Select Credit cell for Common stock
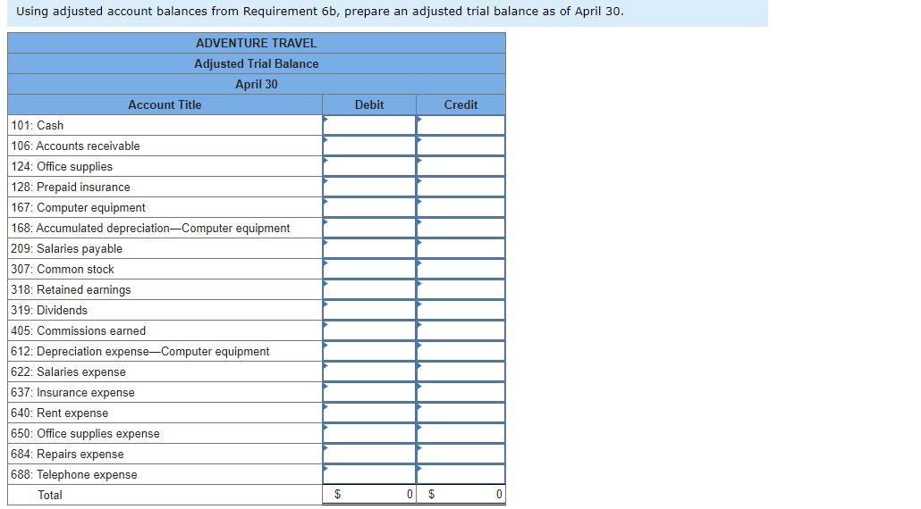This screenshot has height=509, width=921. click(461, 269)
